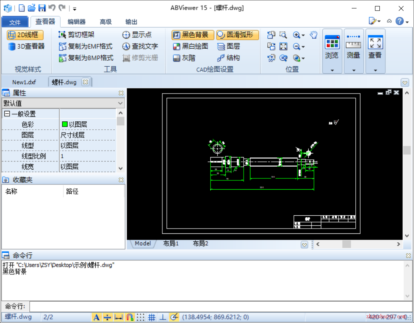This screenshot has height=323, width=414.
Task: Click the 命令行 command input field
Action: (x=221, y=307)
